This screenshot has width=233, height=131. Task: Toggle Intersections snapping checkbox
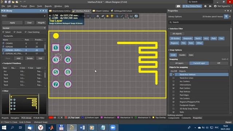pyautogui.click(x=173, y=85)
